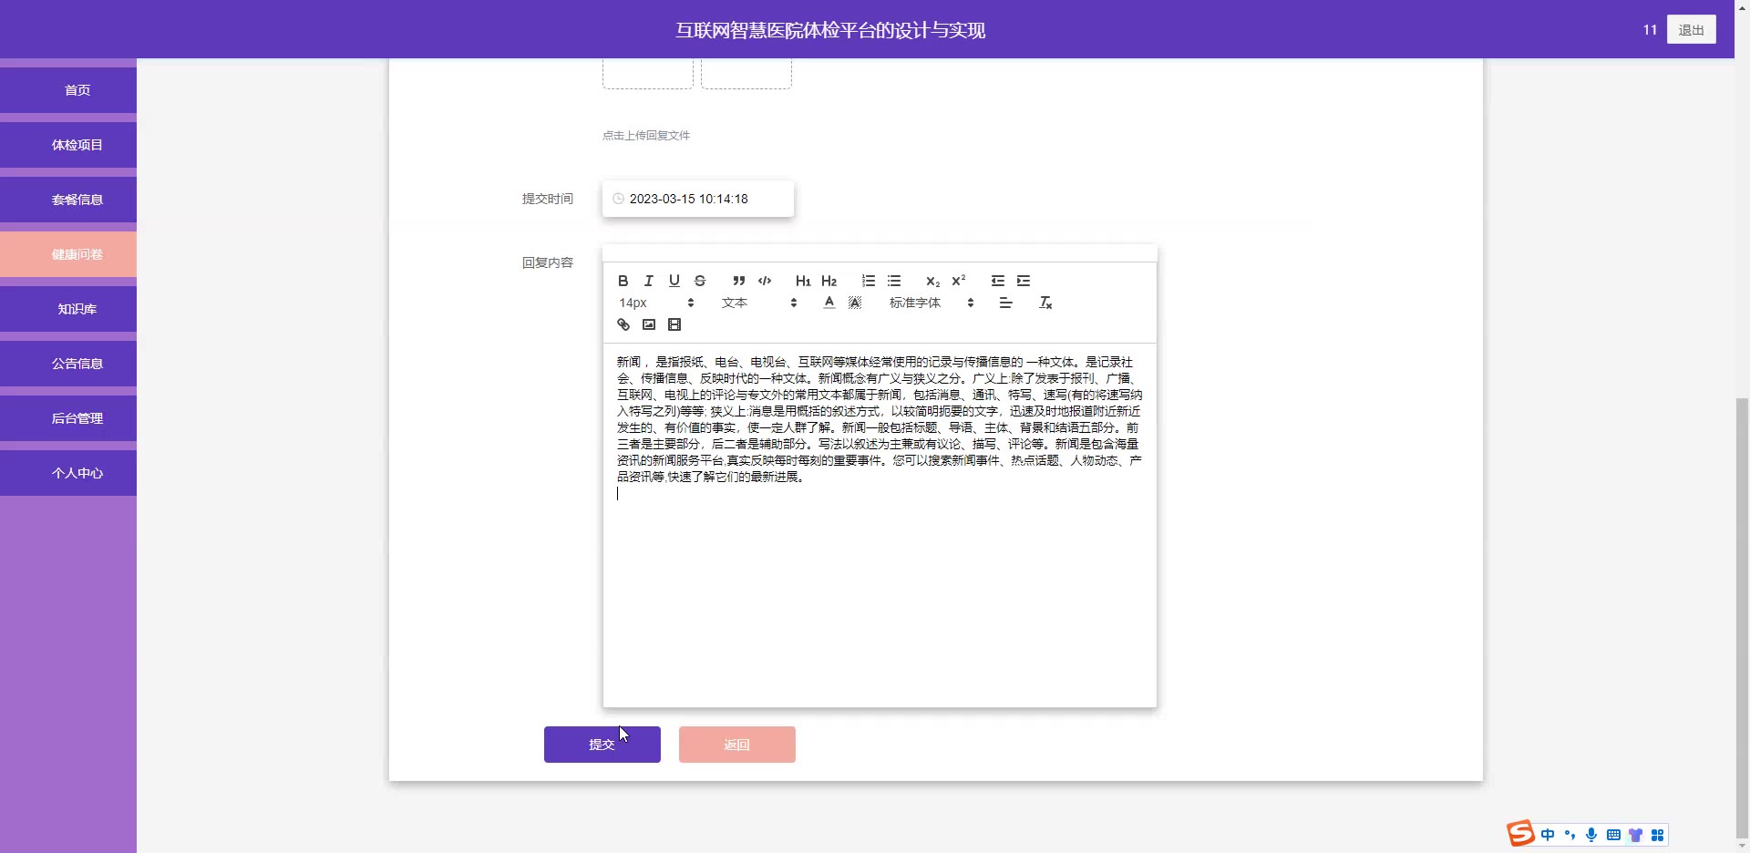This screenshot has height=853, width=1750.
Task: Open the 提交时间 date-time picker
Action: pos(698,199)
